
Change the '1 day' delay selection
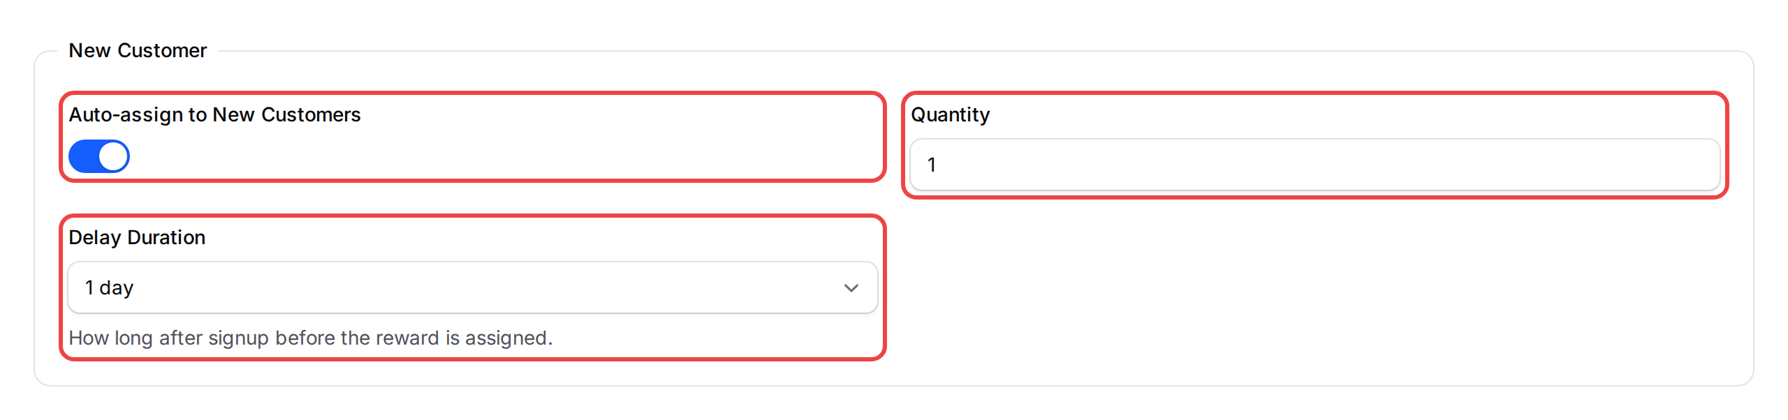click(472, 287)
